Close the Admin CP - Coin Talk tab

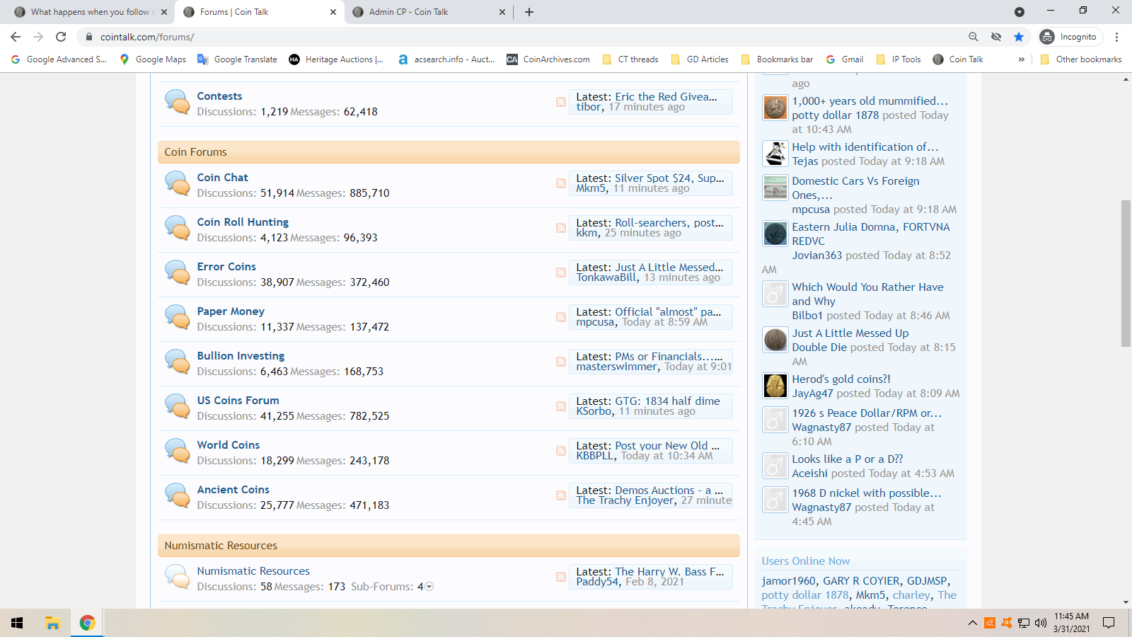tap(502, 12)
